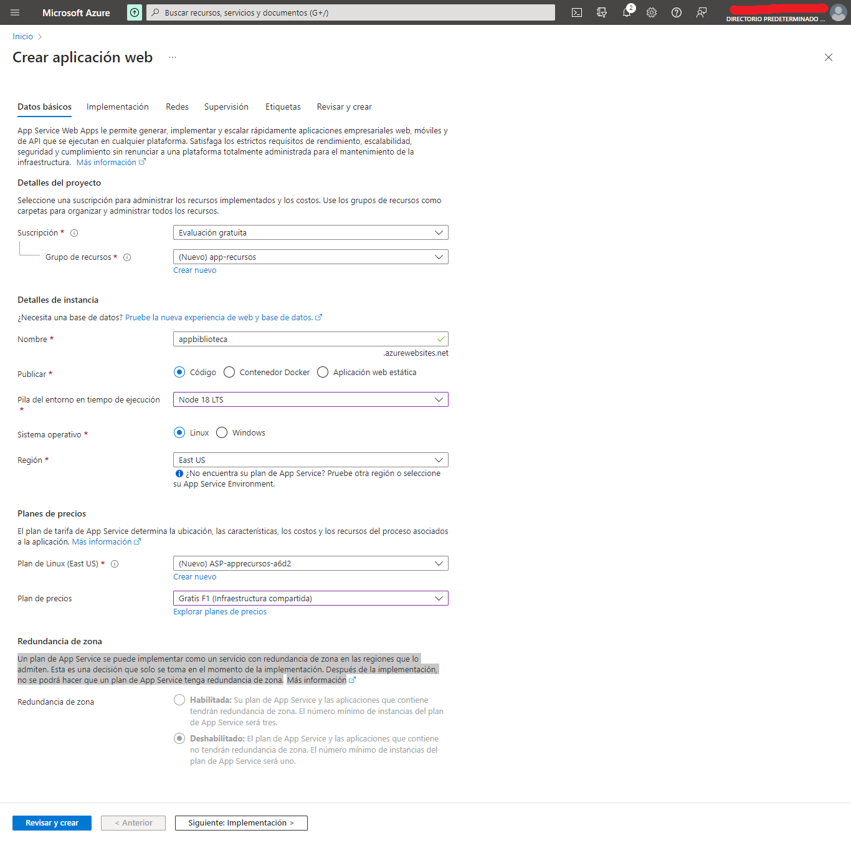Focus the Nombre field with appbiblioteca
This screenshot has height=843, width=851.
point(311,339)
